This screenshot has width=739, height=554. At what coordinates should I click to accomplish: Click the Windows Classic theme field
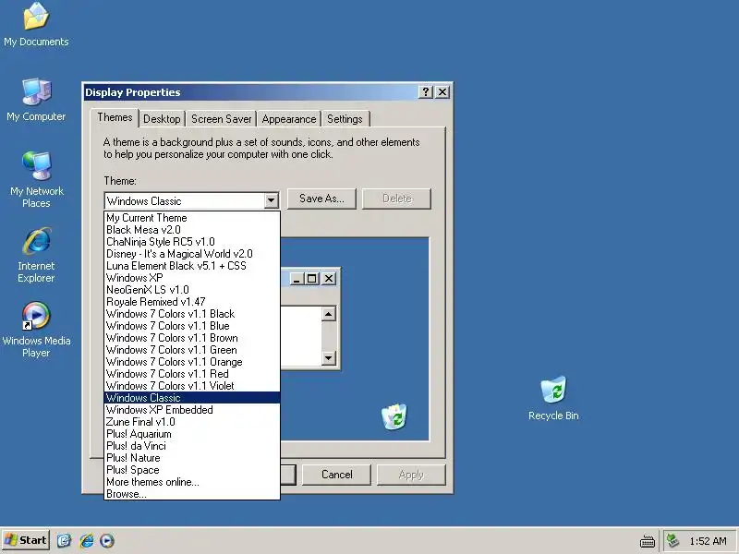[x=184, y=200]
